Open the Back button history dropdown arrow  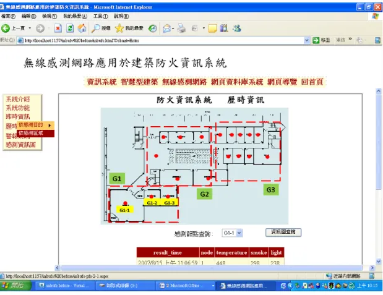pos(30,28)
